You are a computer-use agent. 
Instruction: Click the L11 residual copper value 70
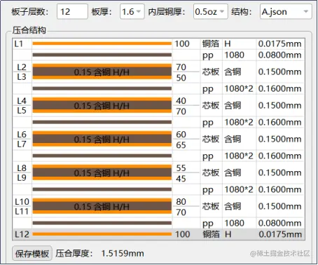[x=181, y=212]
